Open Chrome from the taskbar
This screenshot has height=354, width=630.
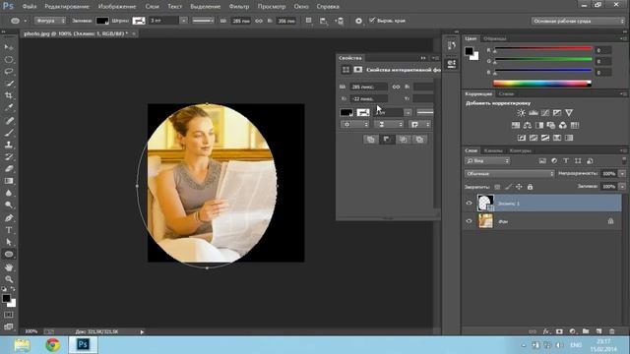coord(52,345)
